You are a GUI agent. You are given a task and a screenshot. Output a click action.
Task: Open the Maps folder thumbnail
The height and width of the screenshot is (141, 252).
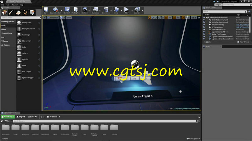[x=84, y=128]
